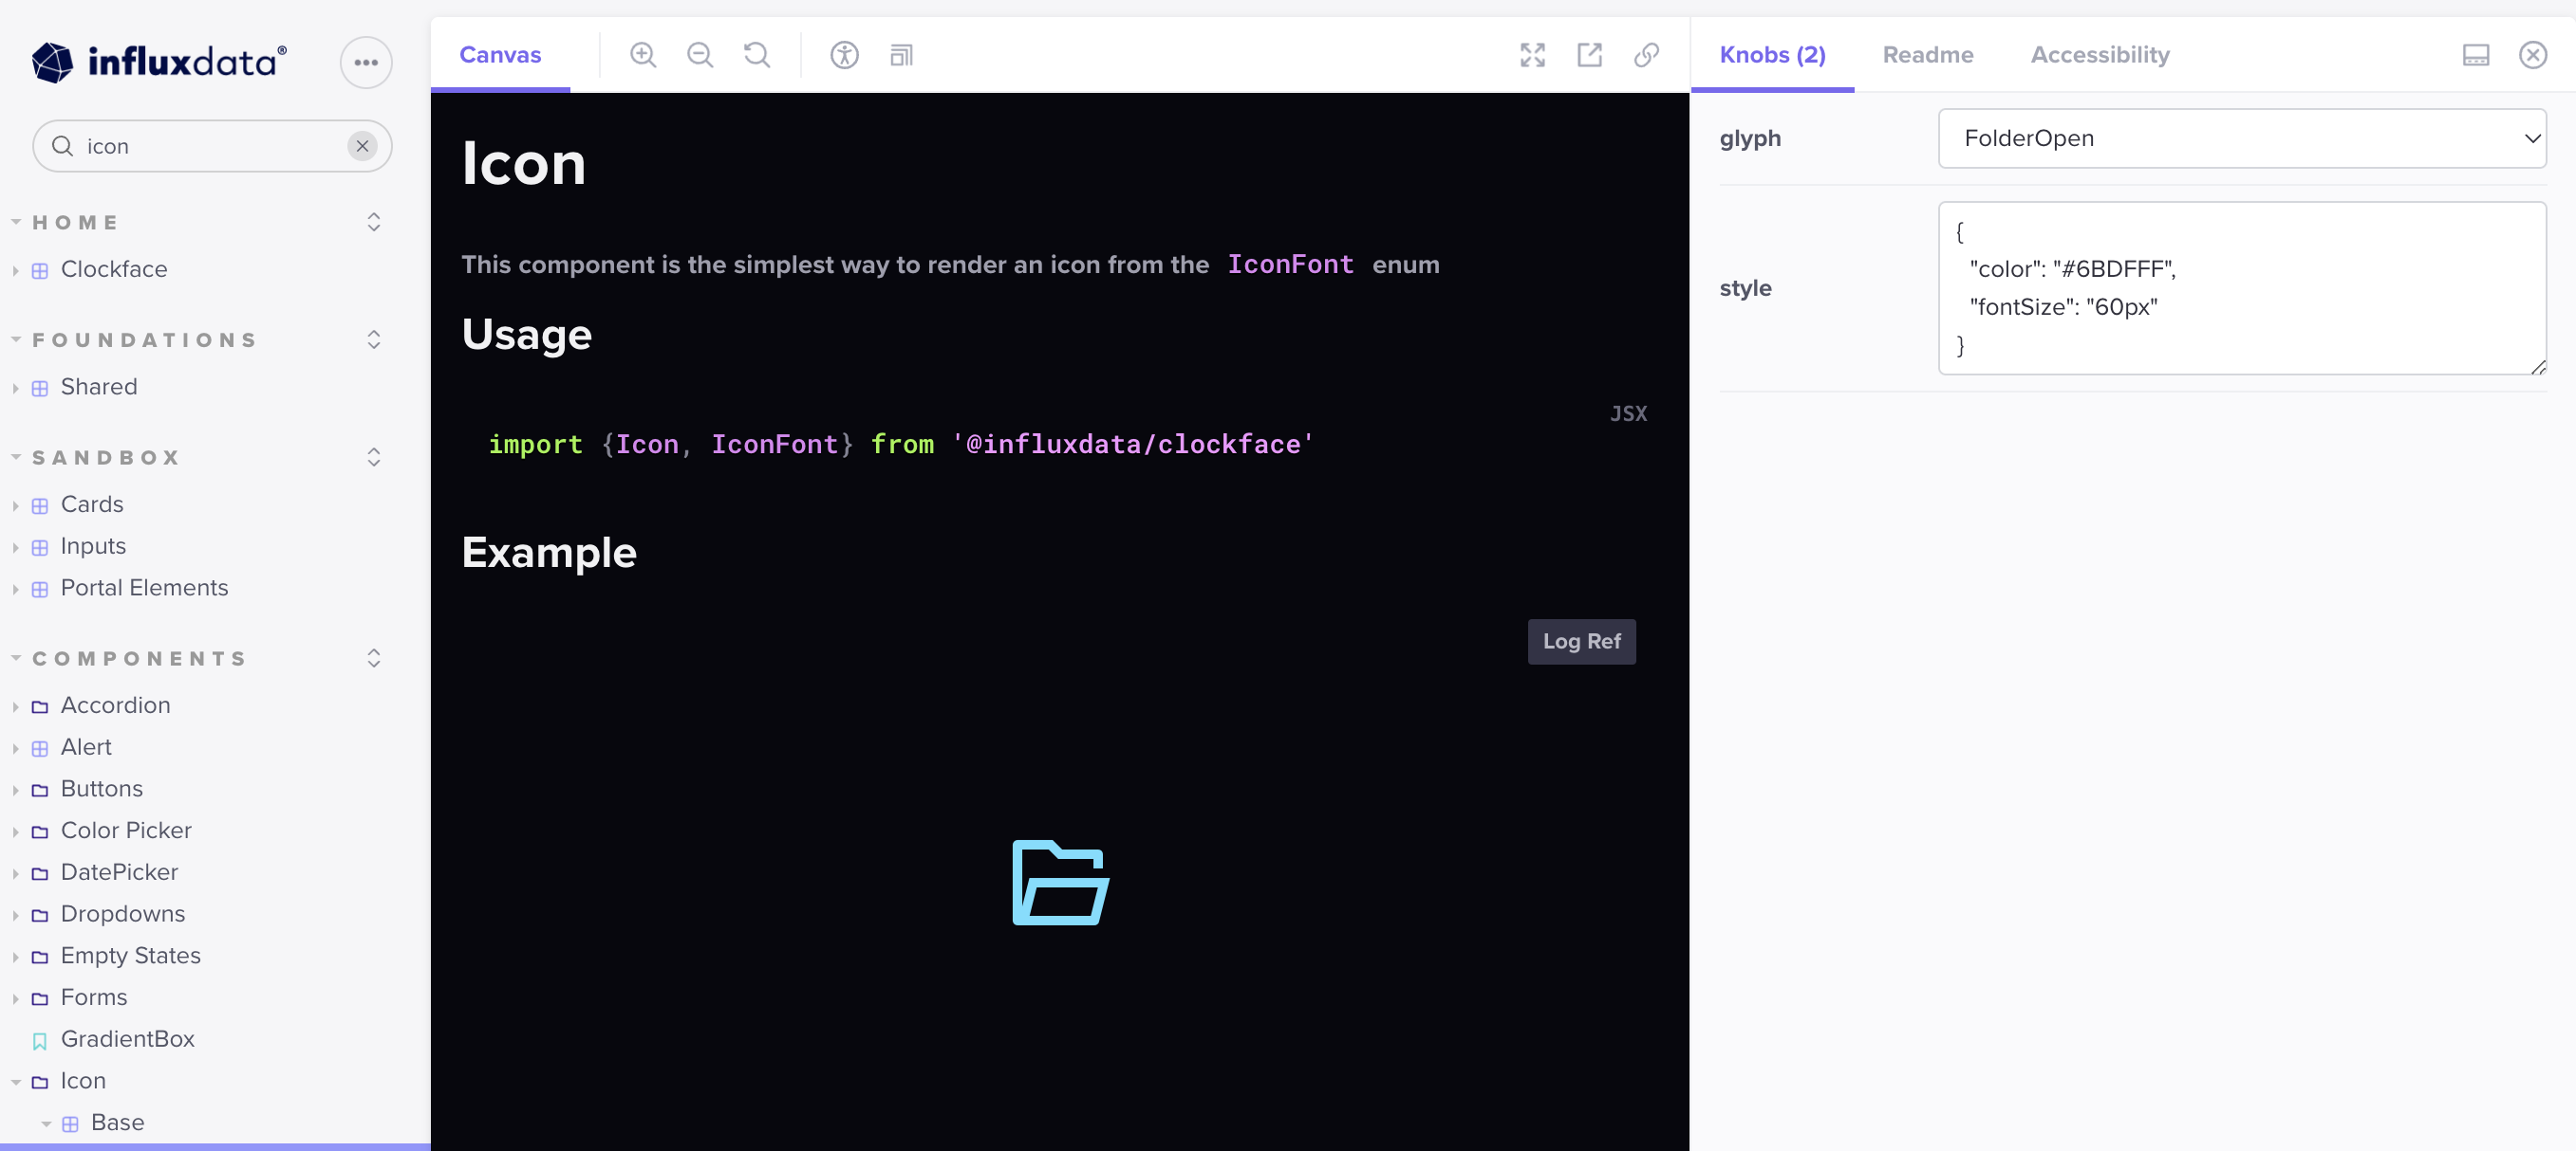
Task: Edit the style knob JSON
Action: click(x=2240, y=290)
